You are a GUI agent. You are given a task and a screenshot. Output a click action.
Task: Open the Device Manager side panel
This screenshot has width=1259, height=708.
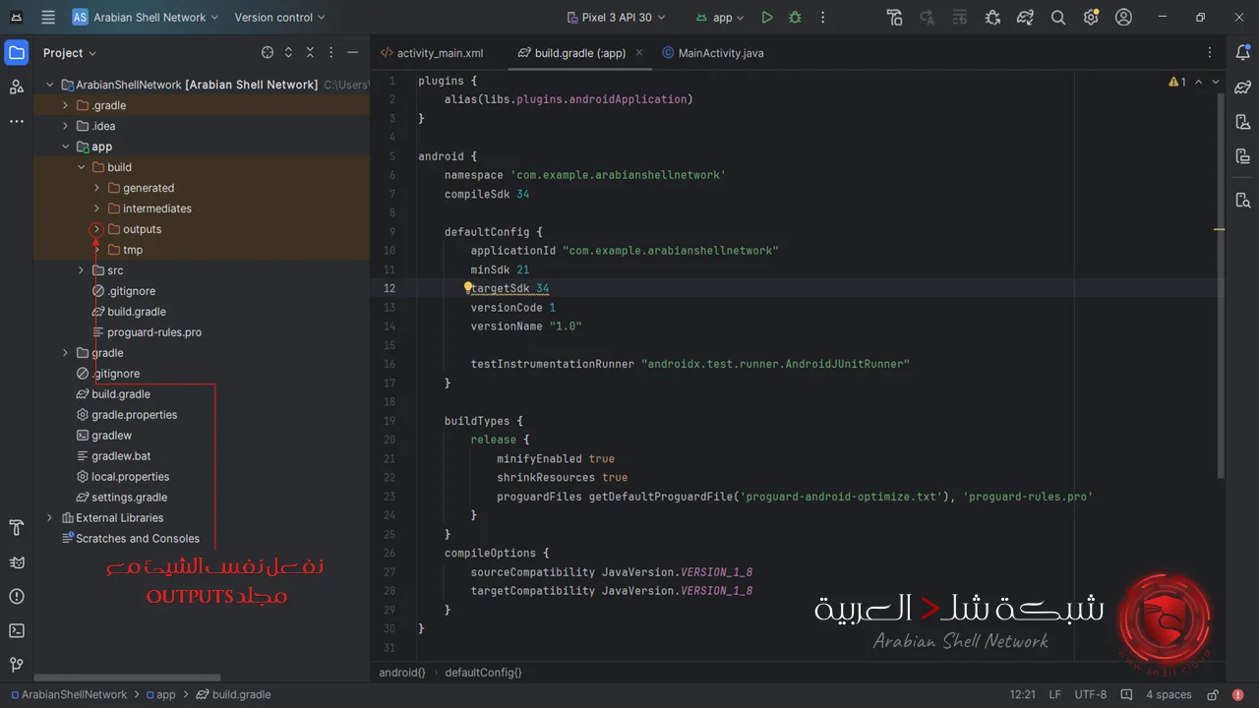coord(1243,122)
